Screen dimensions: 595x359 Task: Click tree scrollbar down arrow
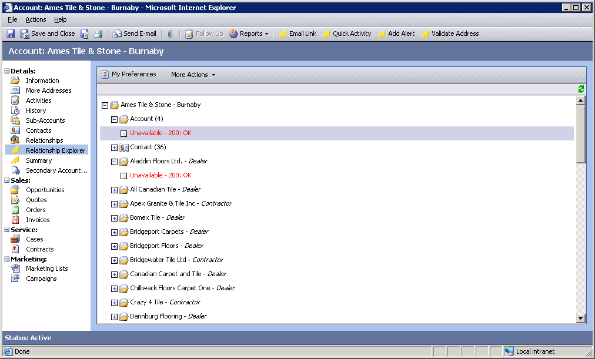(x=580, y=318)
